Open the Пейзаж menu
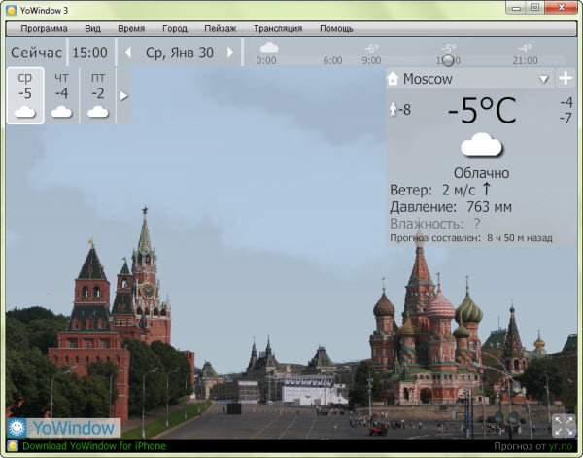 [x=220, y=29]
